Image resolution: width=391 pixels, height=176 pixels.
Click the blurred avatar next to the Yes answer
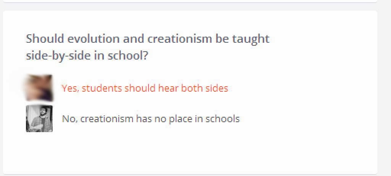39,88
